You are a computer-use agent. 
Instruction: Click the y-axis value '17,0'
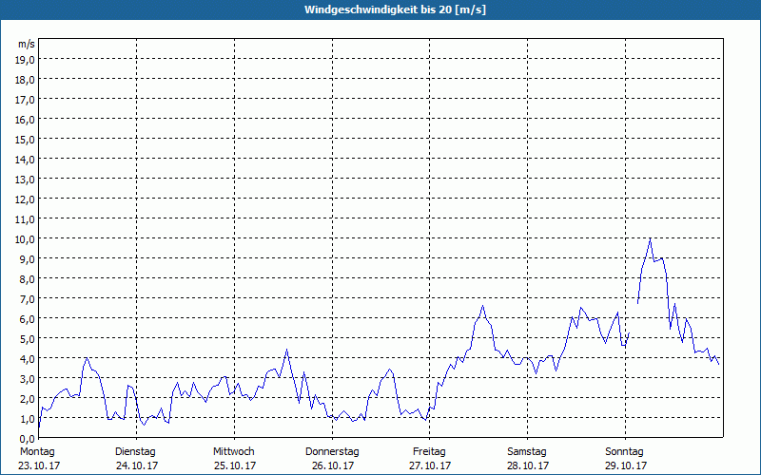(27, 100)
